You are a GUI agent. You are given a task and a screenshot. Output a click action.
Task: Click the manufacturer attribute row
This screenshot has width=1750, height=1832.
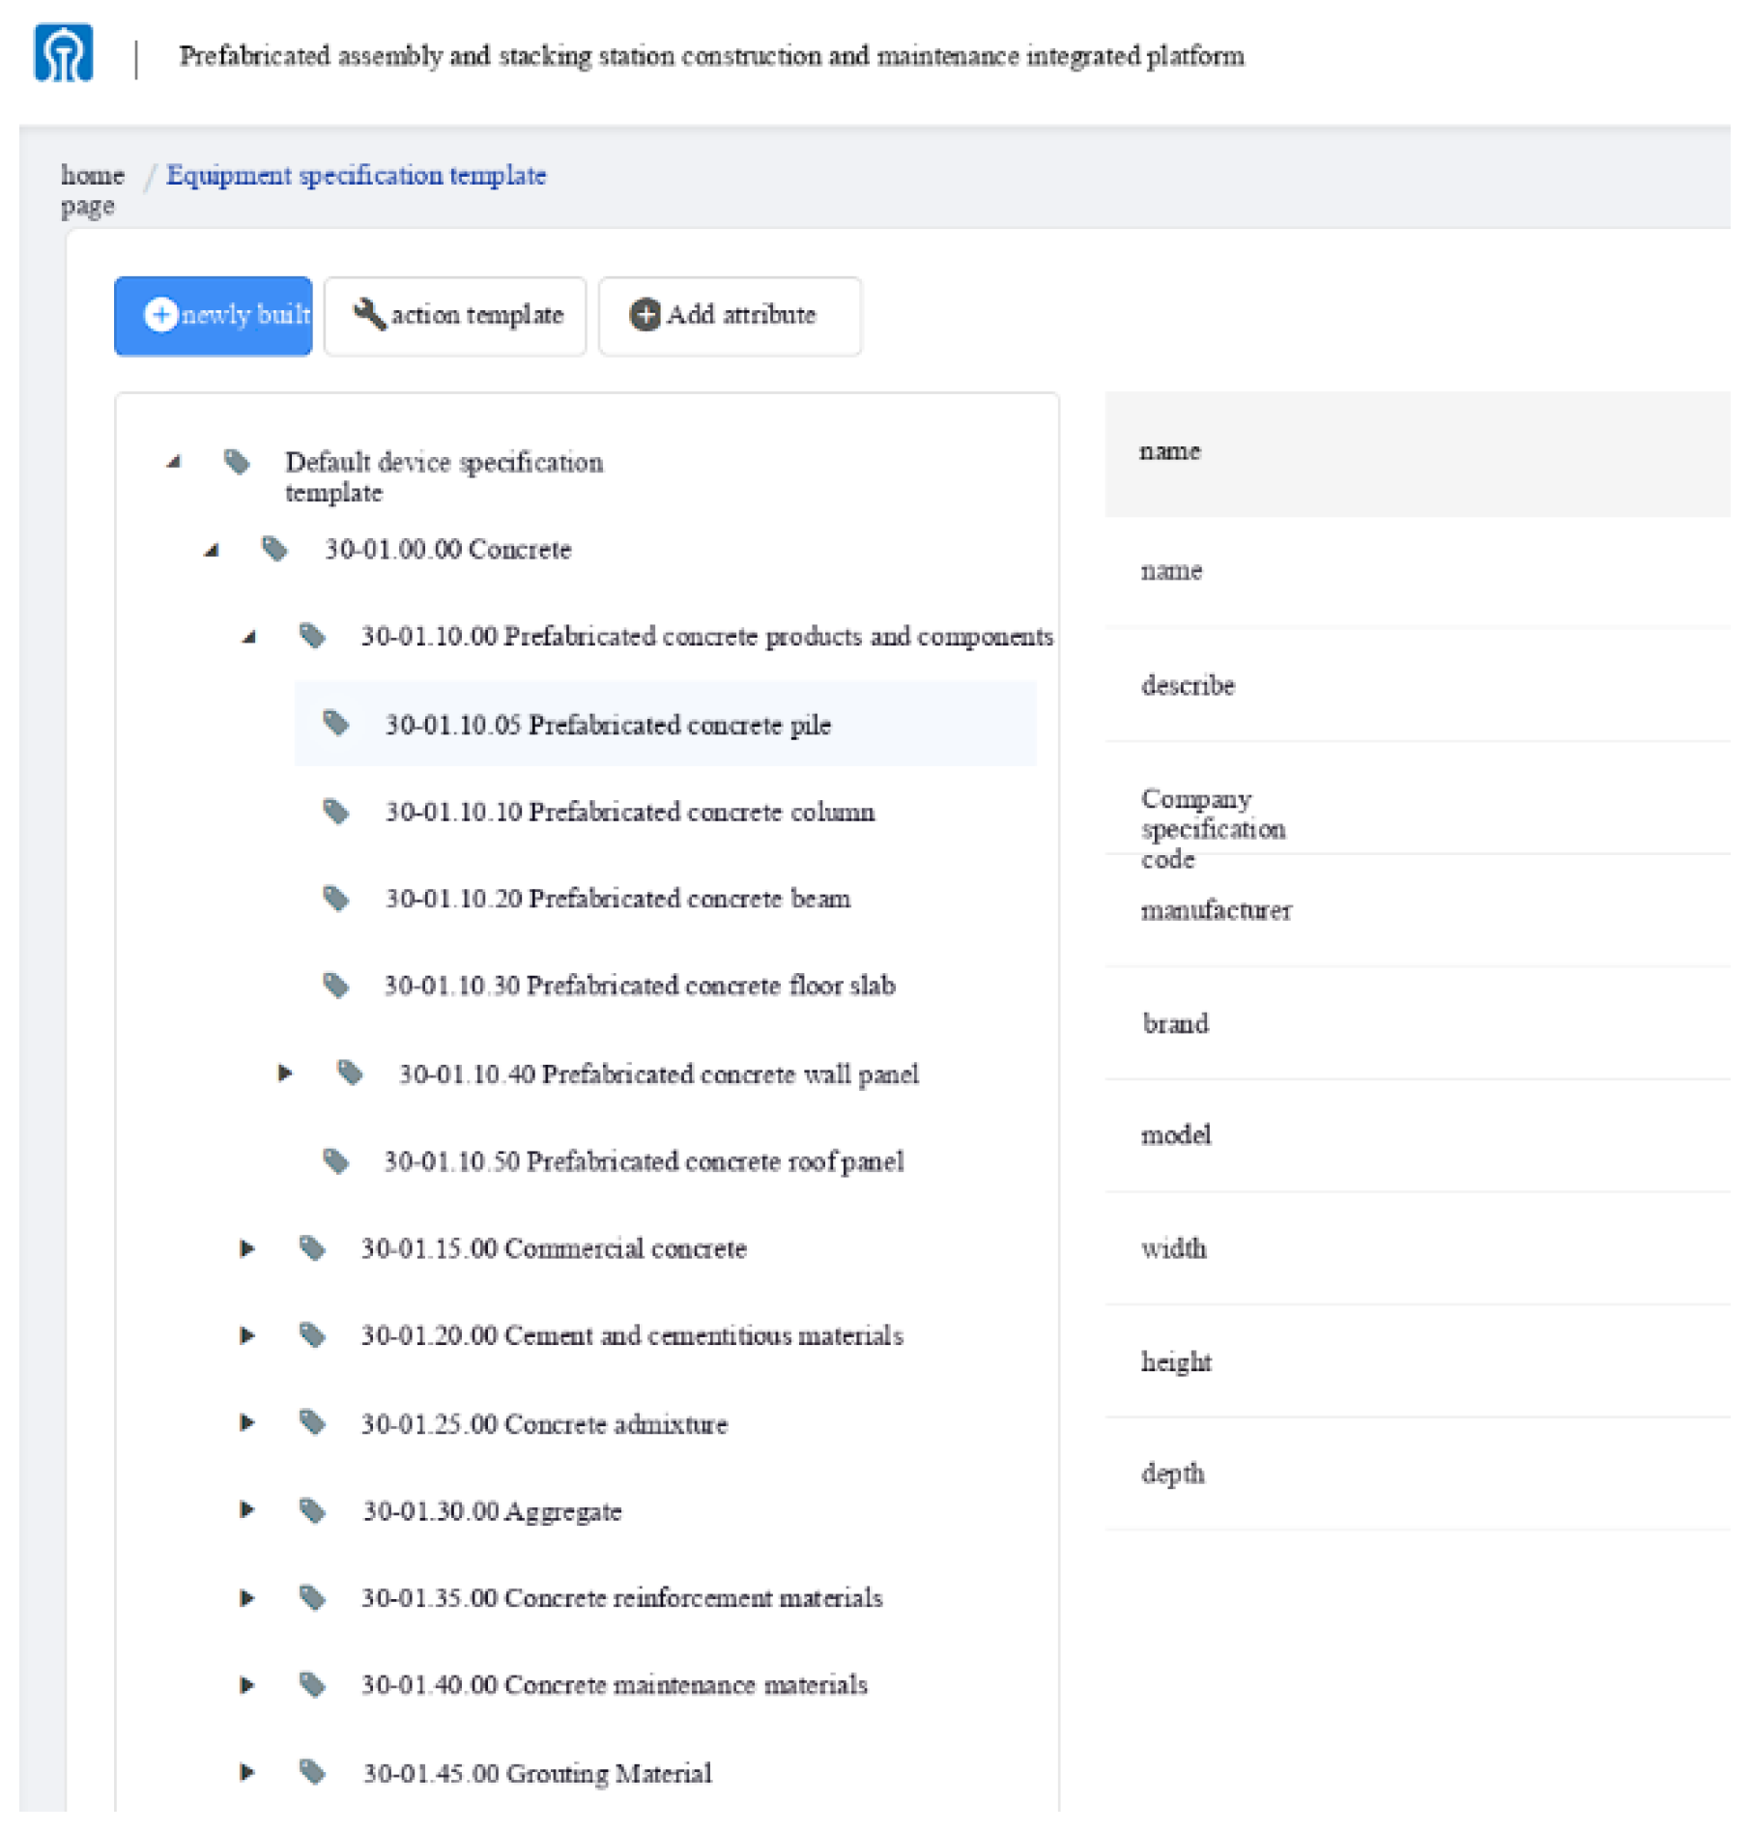click(x=1216, y=910)
